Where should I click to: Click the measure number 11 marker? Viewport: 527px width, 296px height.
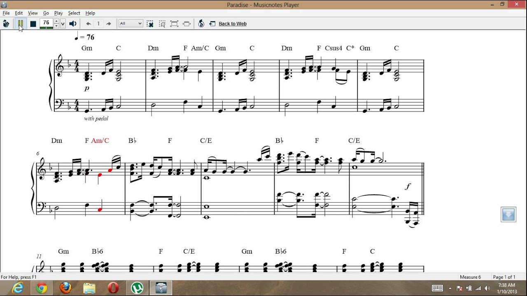(39, 256)
